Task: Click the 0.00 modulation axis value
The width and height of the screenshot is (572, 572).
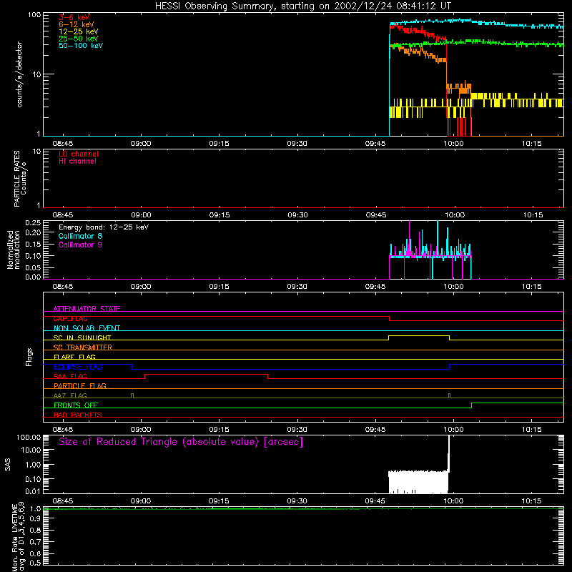Action: pyautogui.click(x=33, y=277)
